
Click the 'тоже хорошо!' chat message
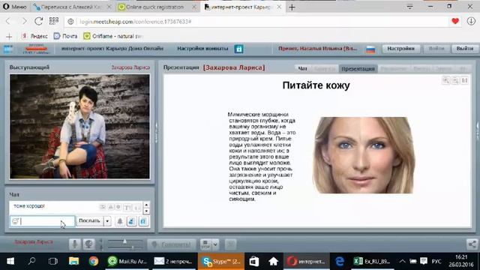29,206
